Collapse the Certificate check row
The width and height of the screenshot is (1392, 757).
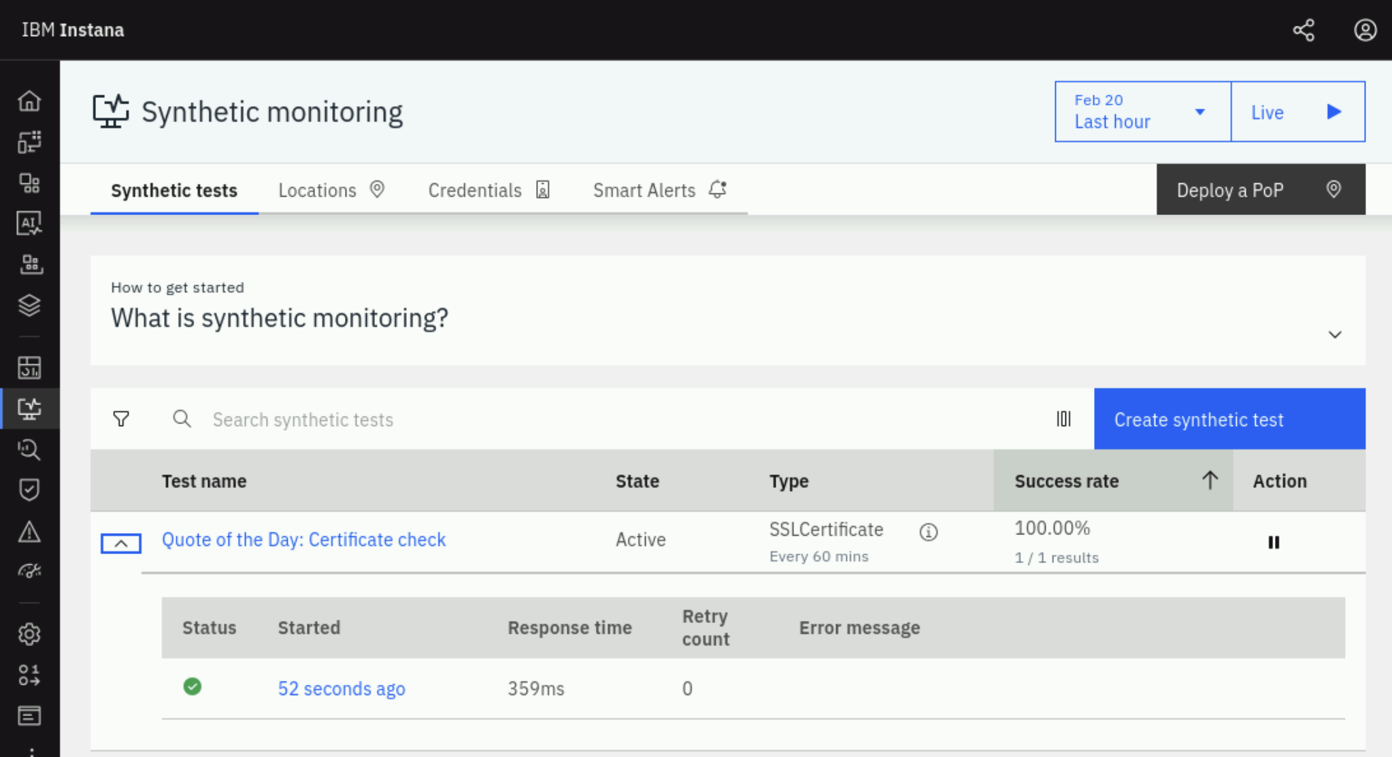[121, 543]
